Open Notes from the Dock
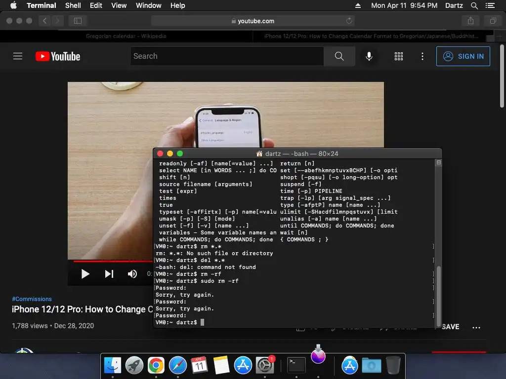The height and width of the screenshot is (379, 506). (221, 365)
